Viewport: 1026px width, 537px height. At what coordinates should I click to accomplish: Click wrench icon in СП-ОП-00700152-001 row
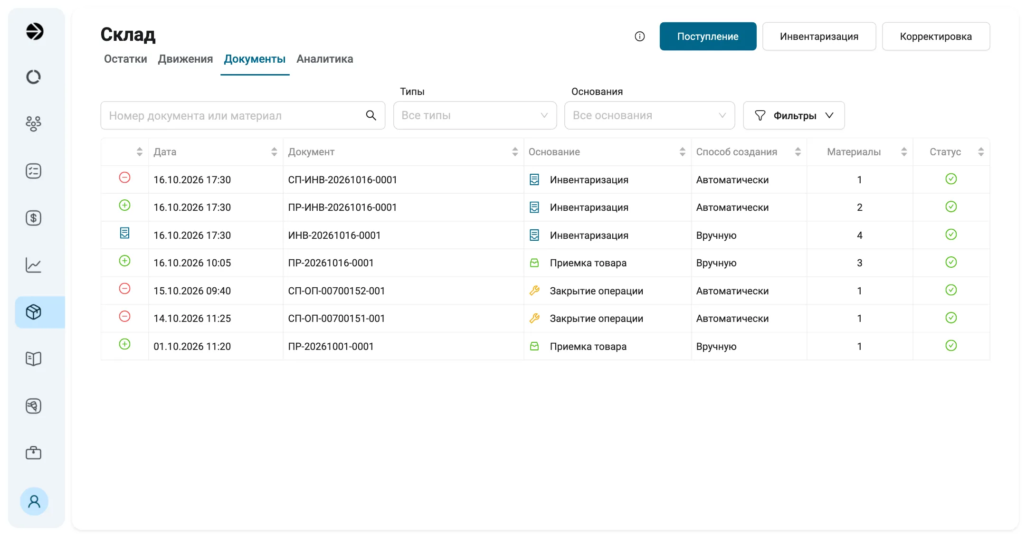[x=534, y=291]
